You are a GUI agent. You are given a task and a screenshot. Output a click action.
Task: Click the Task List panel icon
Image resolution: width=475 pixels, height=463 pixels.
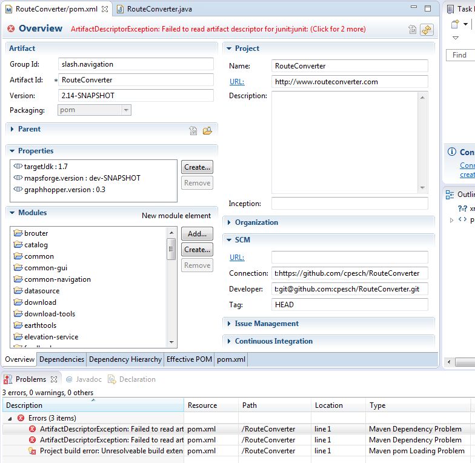coord(451,9)
